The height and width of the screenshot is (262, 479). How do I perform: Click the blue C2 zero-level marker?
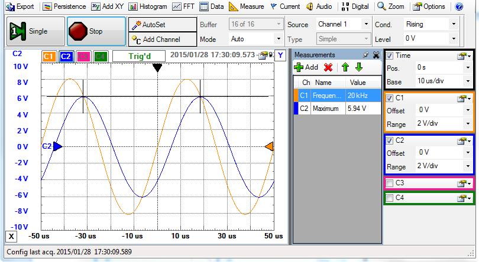pos(57,146)
